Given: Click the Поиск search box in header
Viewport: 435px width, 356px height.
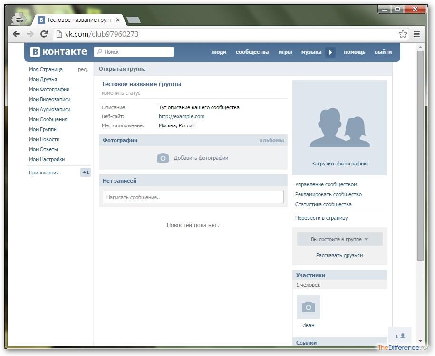Looking at the screenshot, I should click(134, 52).
